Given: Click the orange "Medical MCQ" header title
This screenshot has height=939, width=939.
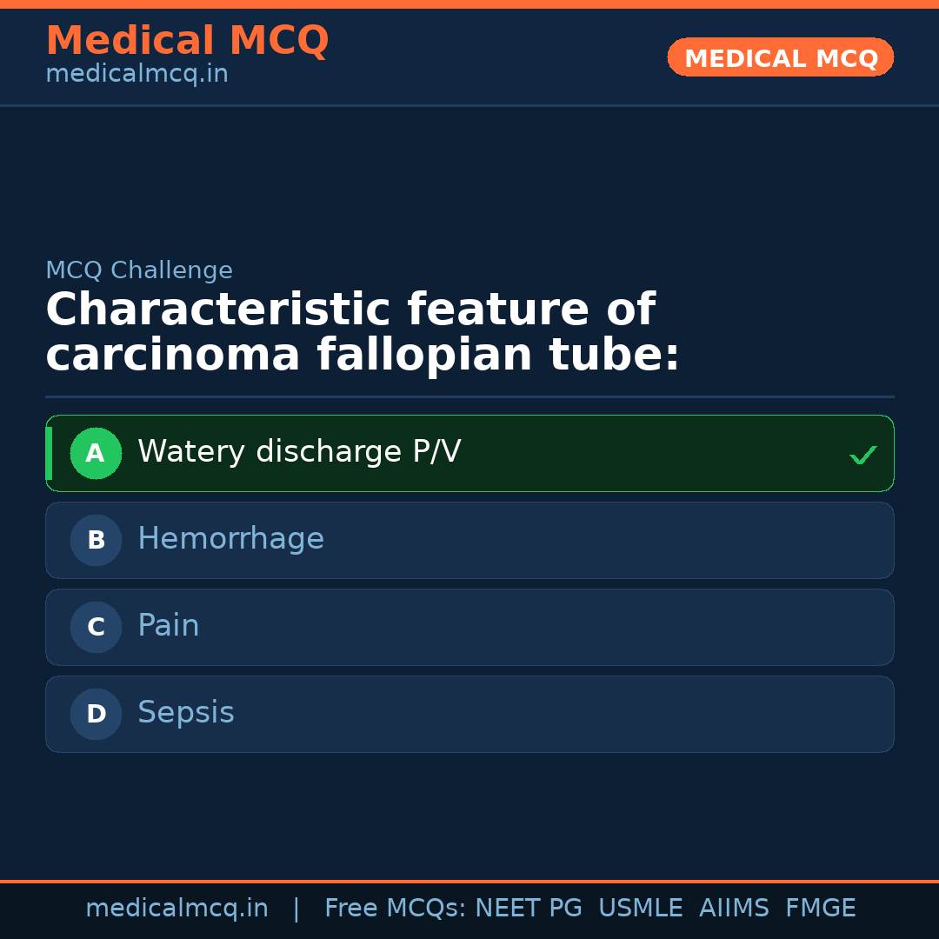Looking at the screenshot, I should click(x=187, y=41).
